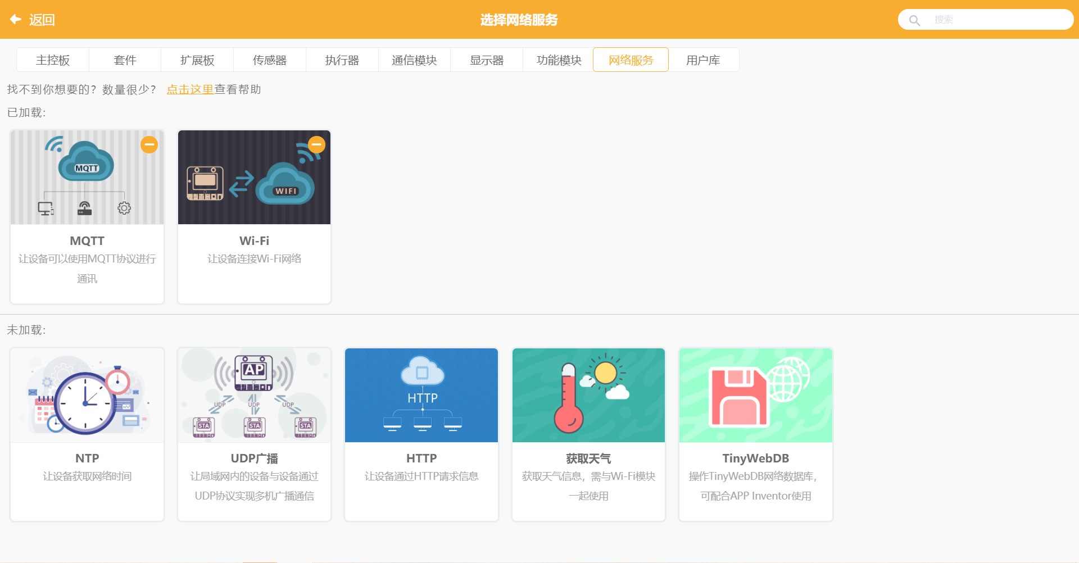The image size is (1079, 563).
Task: Click the 点击这里 help link
Action: point(189,89)
